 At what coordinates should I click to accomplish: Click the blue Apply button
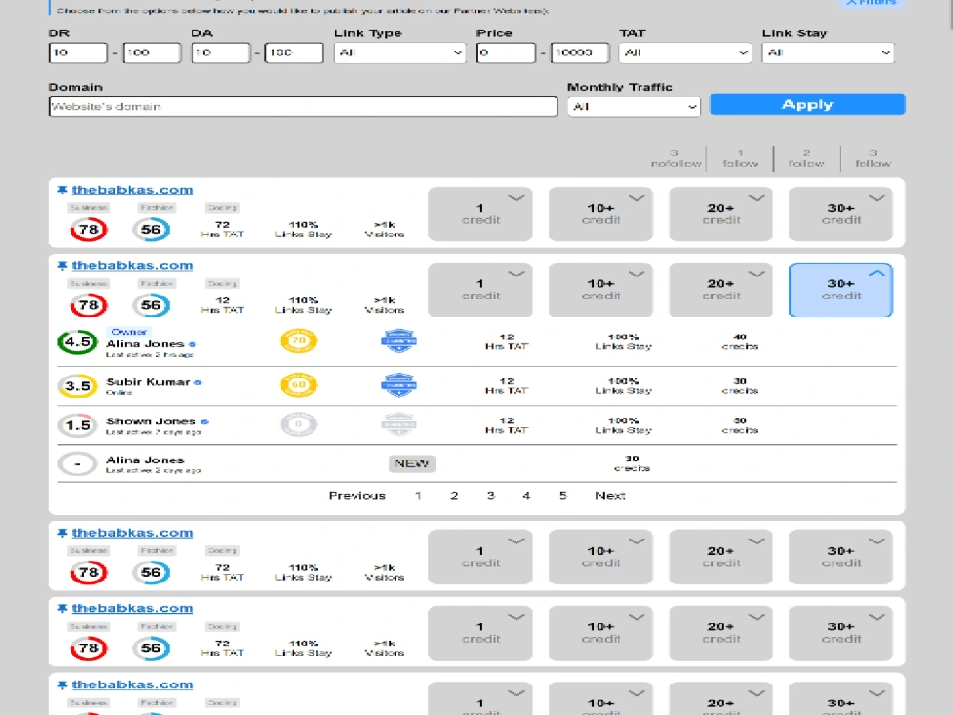point(808,105)
